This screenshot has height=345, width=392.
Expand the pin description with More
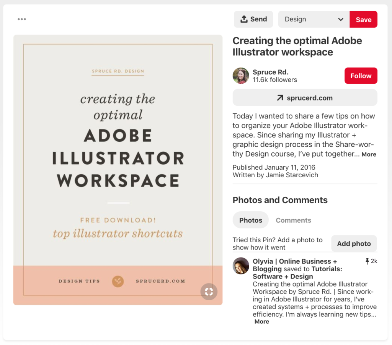[369, 154]
